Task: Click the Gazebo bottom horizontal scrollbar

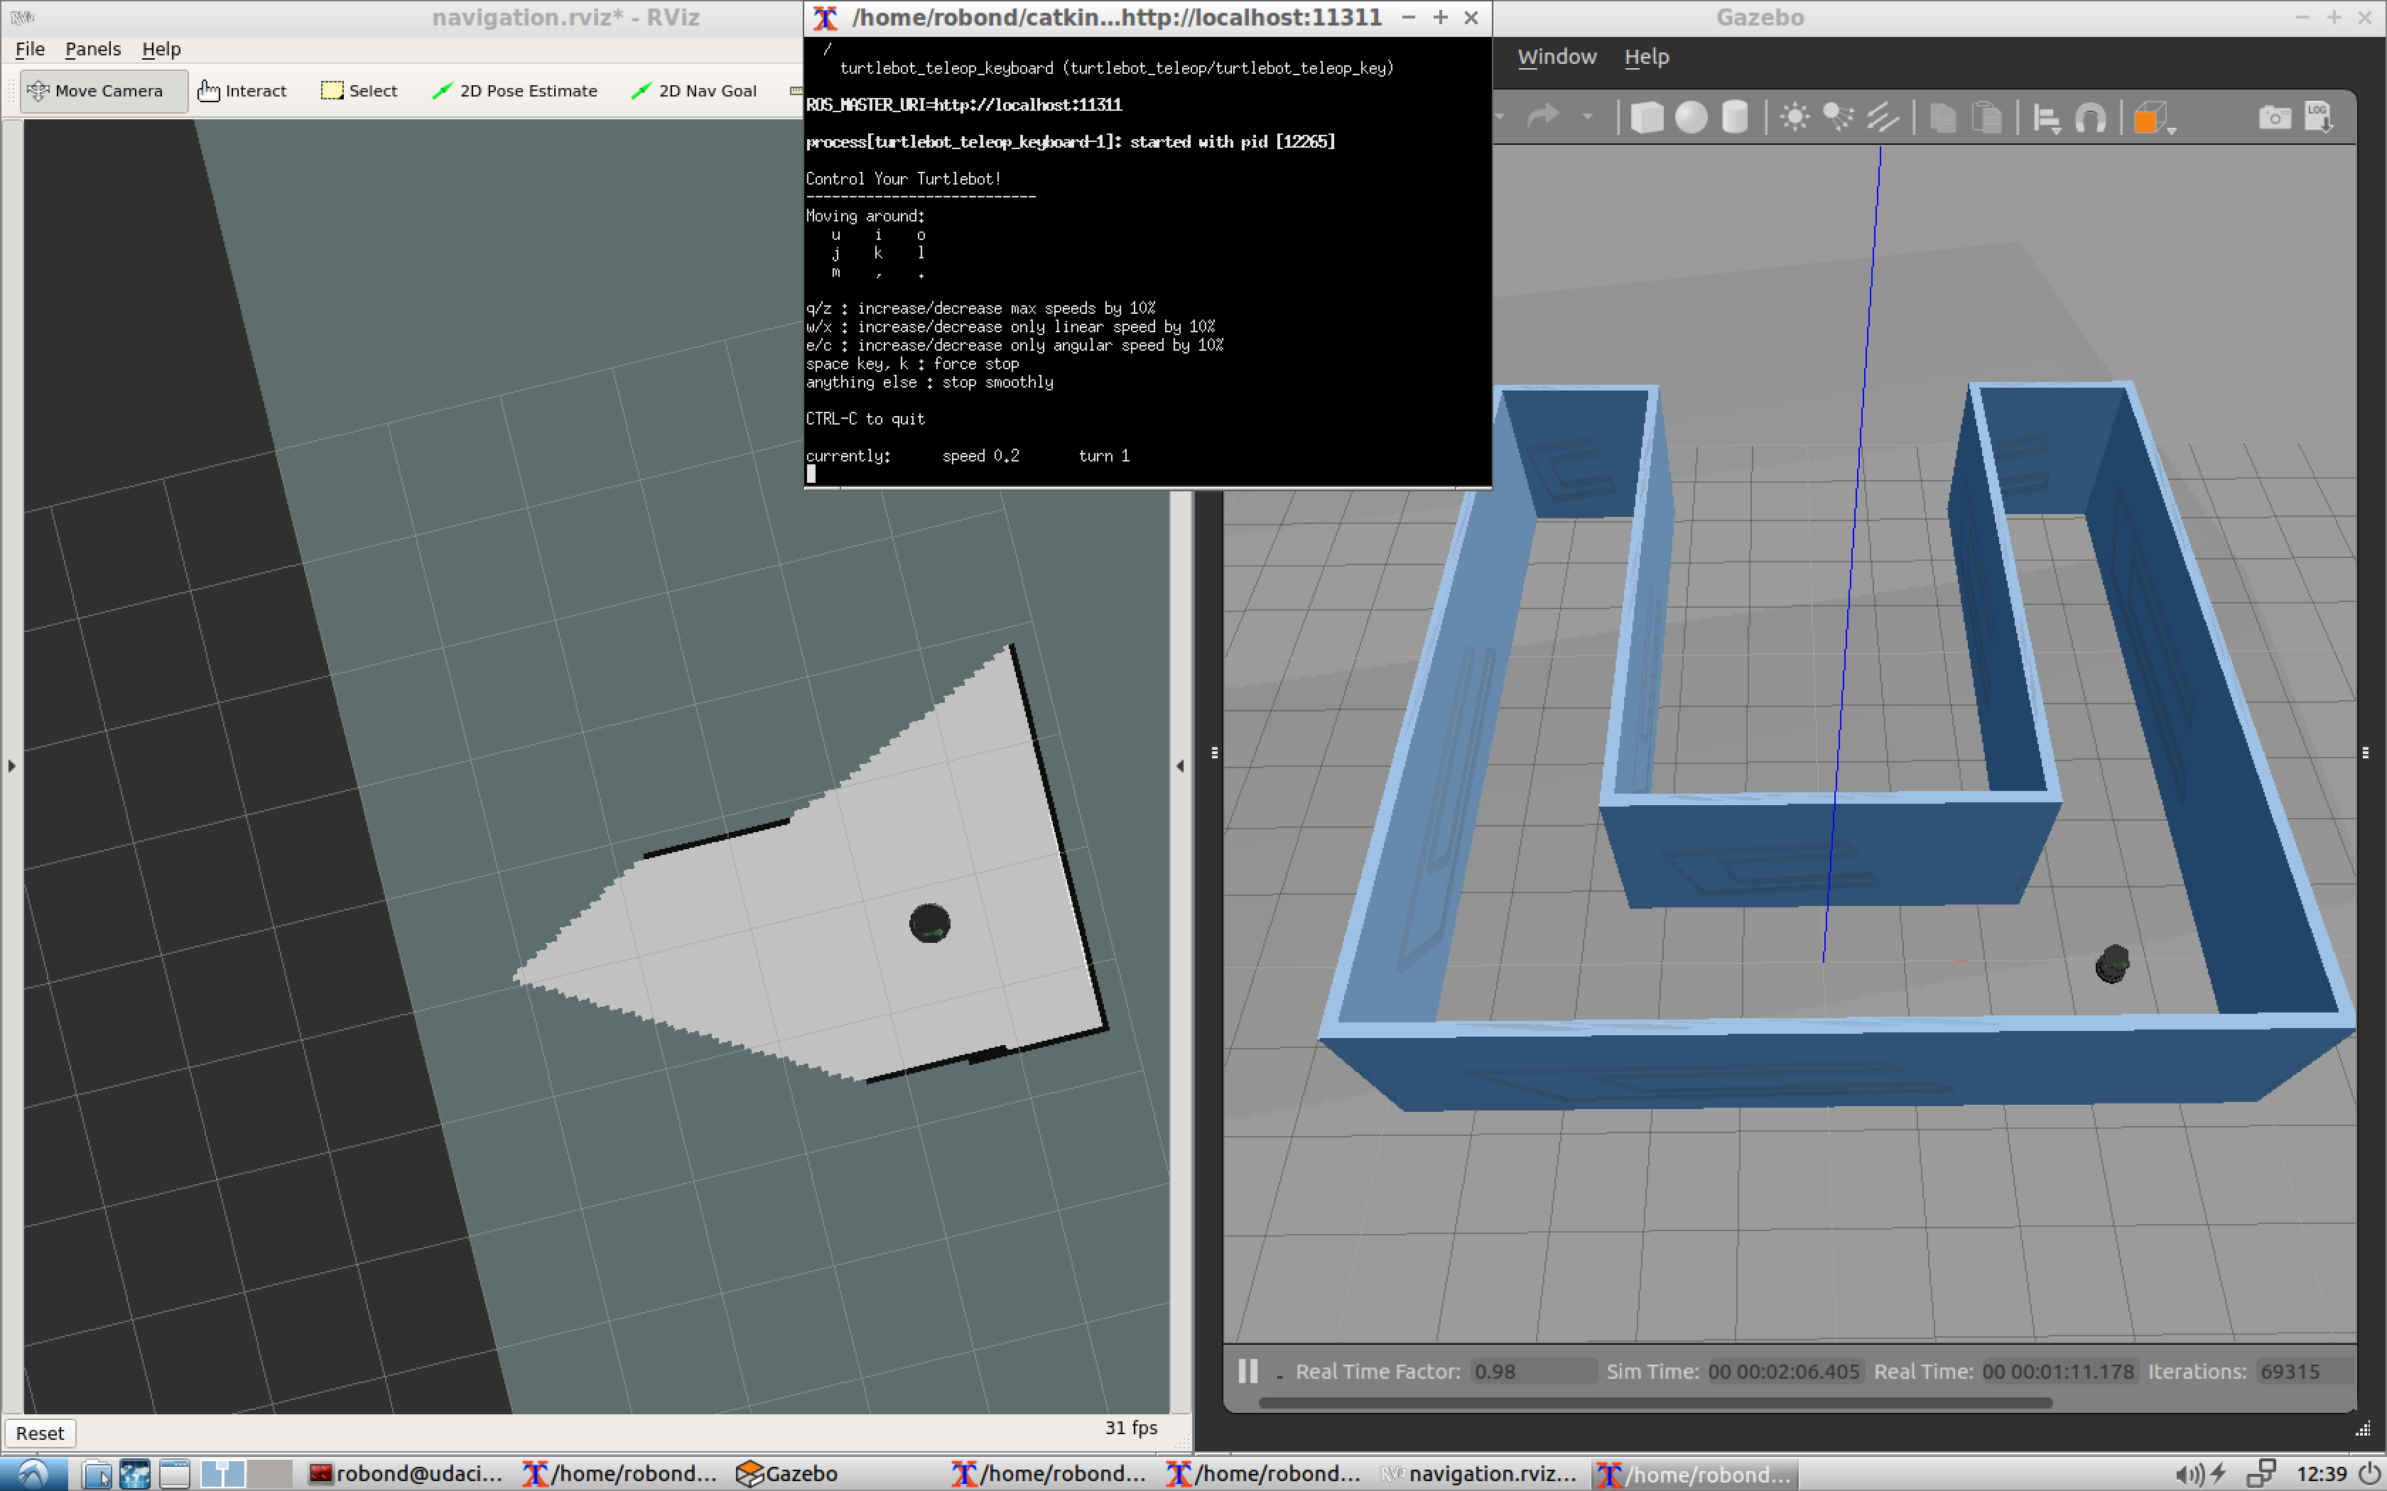Action: tap(1655, 1402)
